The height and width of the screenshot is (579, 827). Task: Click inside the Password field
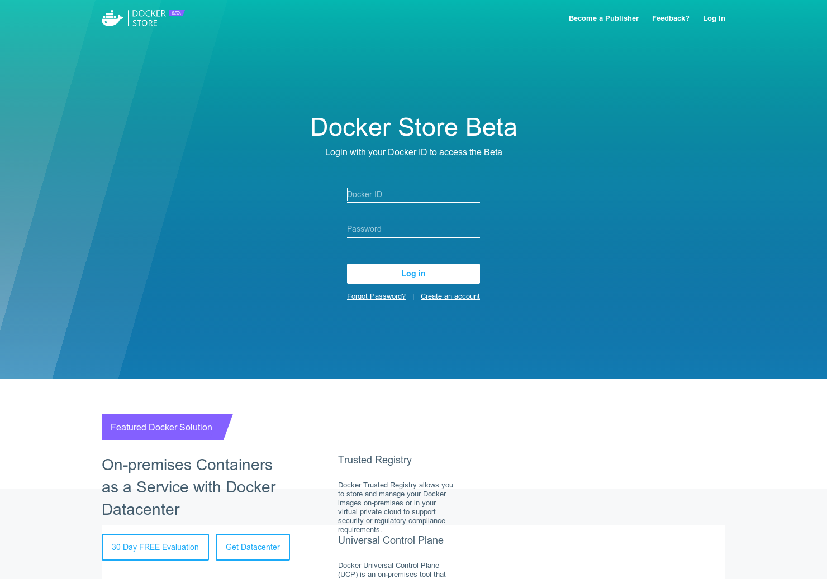tap(413, 229)
